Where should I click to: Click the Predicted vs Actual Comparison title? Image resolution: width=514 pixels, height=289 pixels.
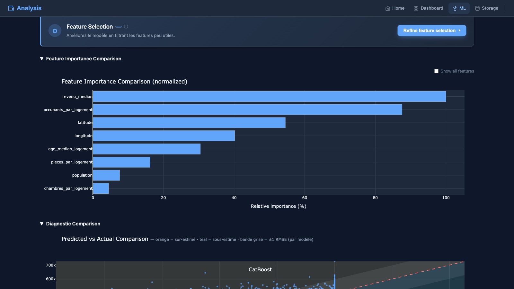(x=105, y=239)
